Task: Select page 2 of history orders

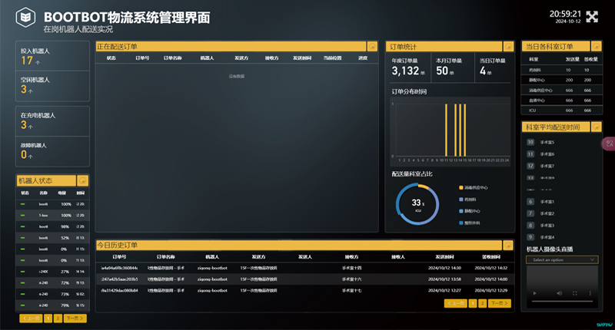Action: tap(483, 303)
